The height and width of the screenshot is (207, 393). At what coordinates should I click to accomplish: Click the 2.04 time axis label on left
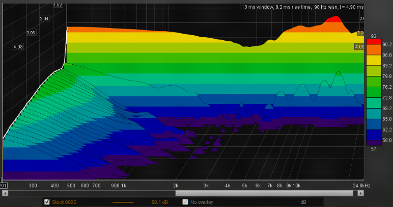(x=44, y=18)
